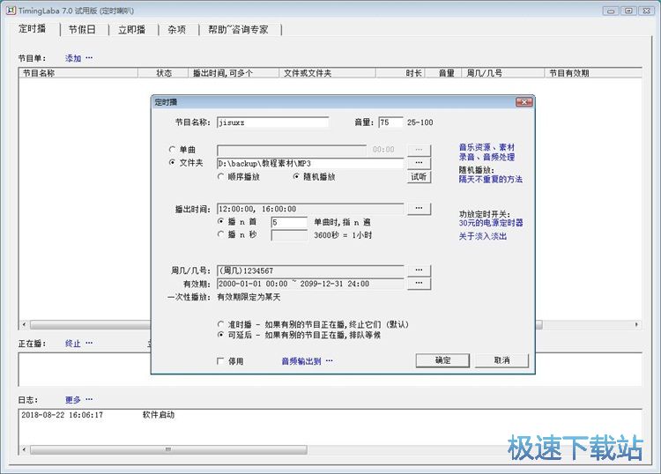Click the 取消 button
Screen dimensions: 661x474
click(501, 360)
